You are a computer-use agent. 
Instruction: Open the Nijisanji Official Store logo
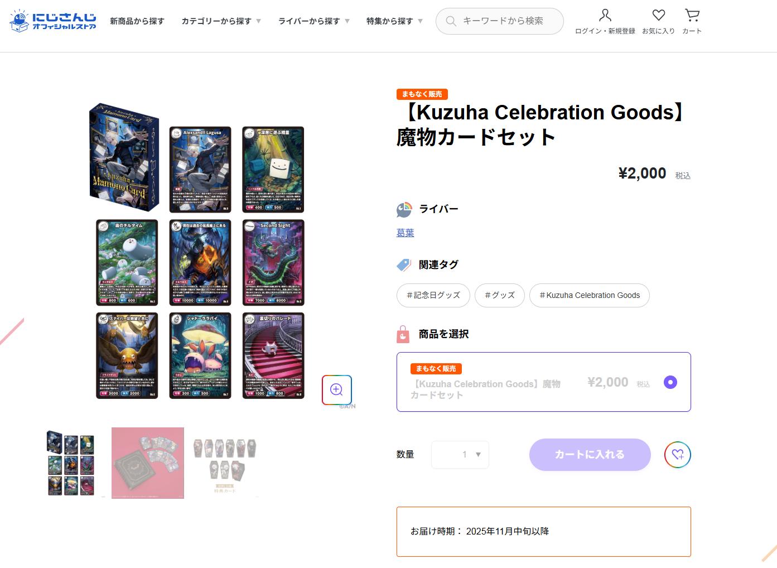coord(52,21)
